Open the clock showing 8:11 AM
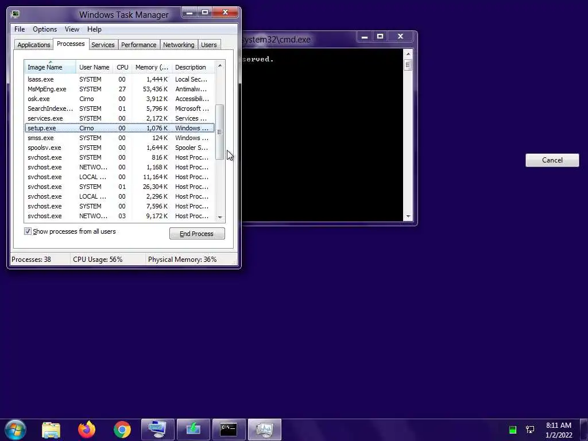Viewport: 588px width, 441px height. click(x=558, y=430)
